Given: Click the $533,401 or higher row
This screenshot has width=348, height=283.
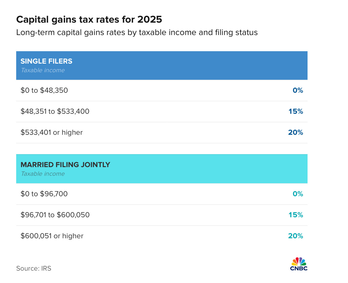Looking at the screenshot, I should tap(52, 132).
